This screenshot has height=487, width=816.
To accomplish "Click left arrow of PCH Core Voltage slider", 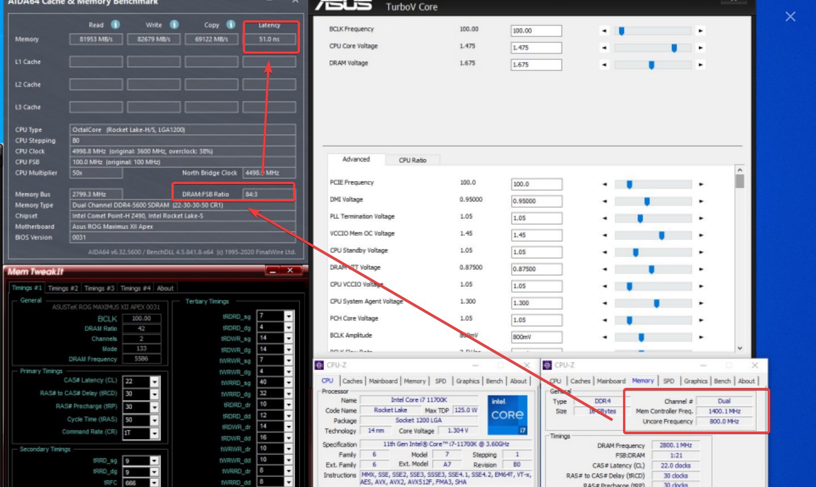I will coord(604,320).
